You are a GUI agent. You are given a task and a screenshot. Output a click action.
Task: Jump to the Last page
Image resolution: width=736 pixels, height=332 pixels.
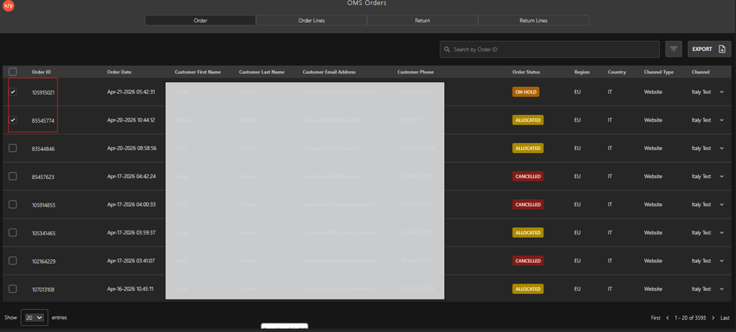pos(724,318)
